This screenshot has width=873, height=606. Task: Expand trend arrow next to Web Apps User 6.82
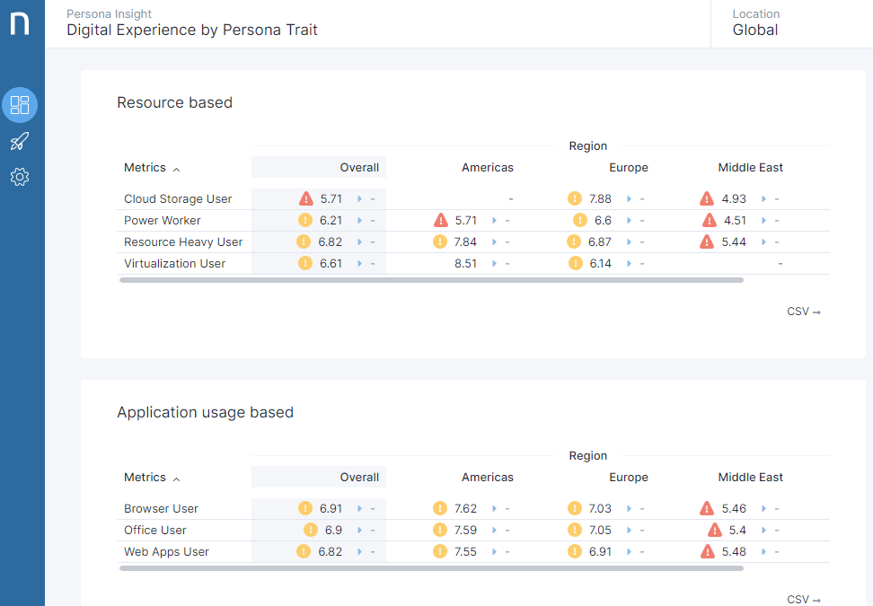359,552
